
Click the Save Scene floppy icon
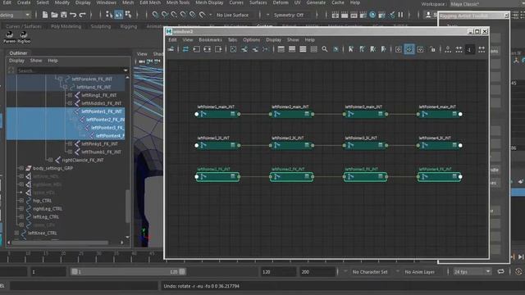(64, 15)
